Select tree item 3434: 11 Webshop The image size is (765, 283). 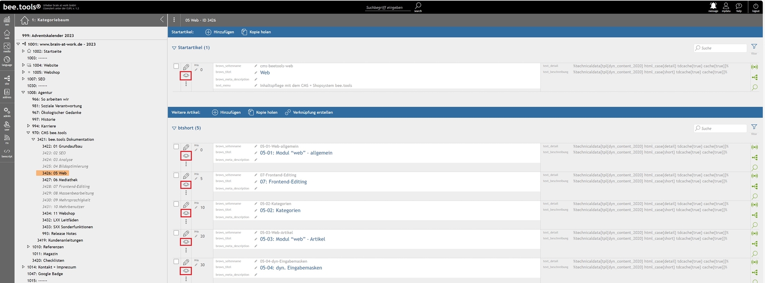click(x=58, y=213)
